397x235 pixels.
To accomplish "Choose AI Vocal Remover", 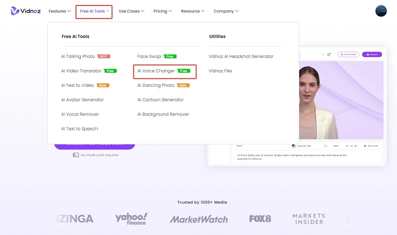I will [80, 114].
